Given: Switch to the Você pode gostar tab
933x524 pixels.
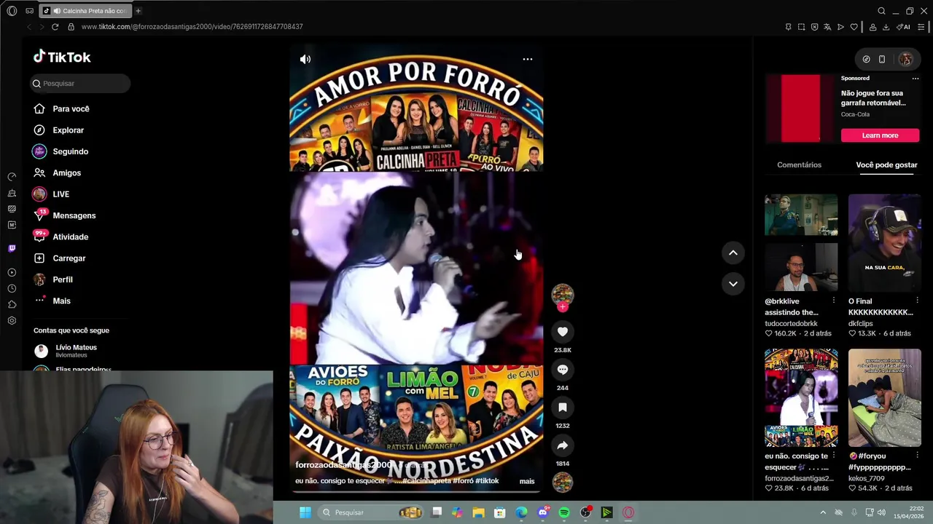Looking at the screenshot, I should pos(886,165).
